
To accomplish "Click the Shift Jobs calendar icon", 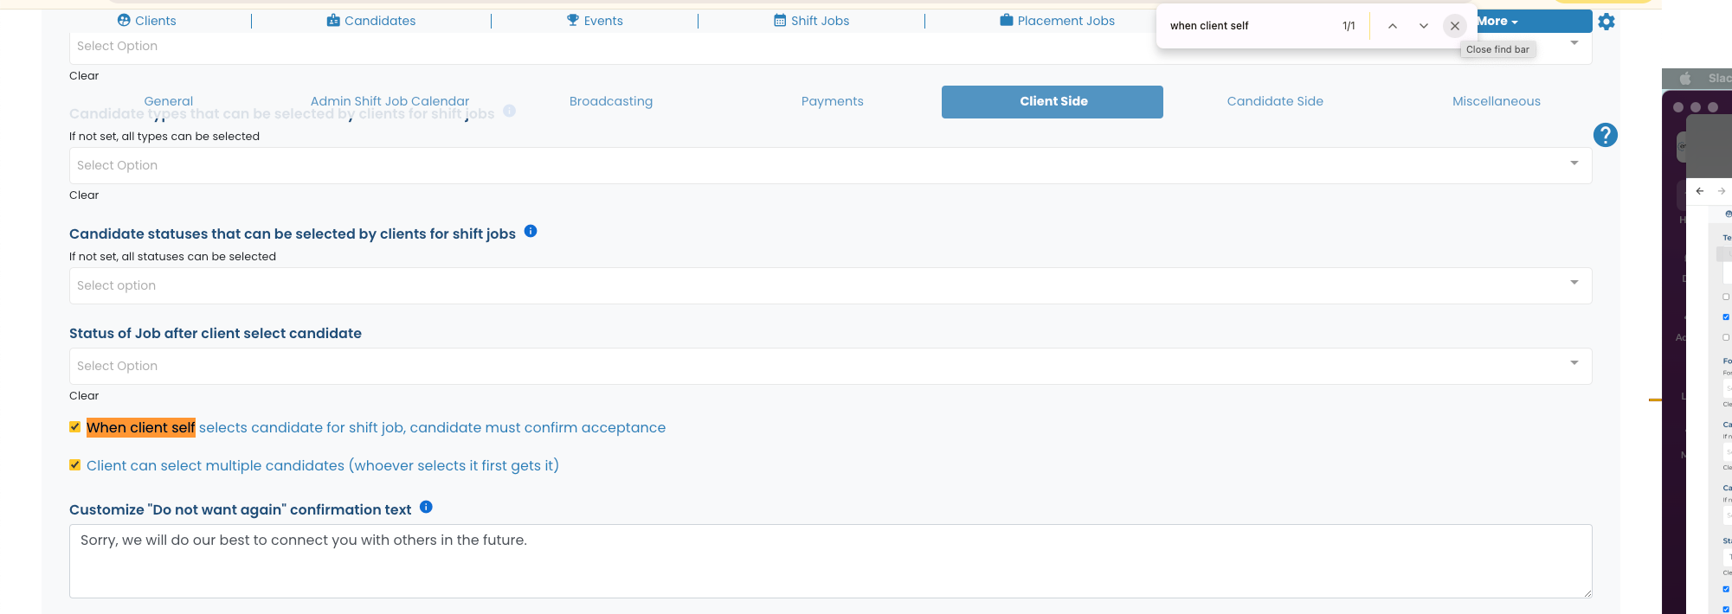I will click(780, 20).
